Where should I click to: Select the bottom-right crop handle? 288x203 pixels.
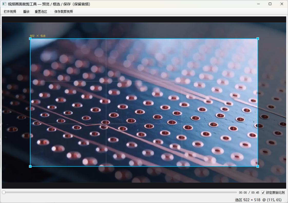pyautogui.click(x=258, y=166)
